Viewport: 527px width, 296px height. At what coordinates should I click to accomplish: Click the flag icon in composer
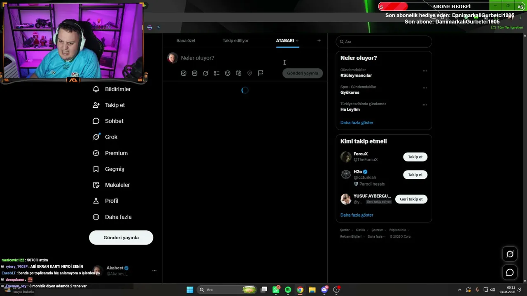click(x=261, y=73)
